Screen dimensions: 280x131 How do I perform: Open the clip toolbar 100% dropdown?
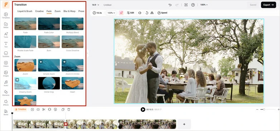pyautogui.click(x=111, y=13)
